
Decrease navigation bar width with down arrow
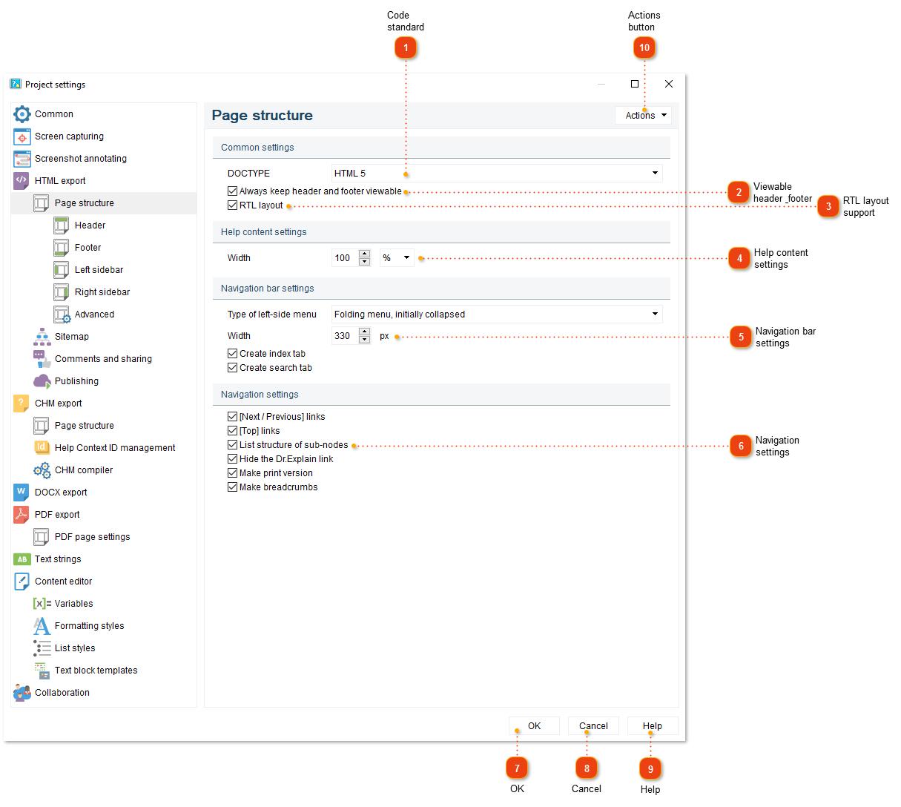[x=364, y=340]
